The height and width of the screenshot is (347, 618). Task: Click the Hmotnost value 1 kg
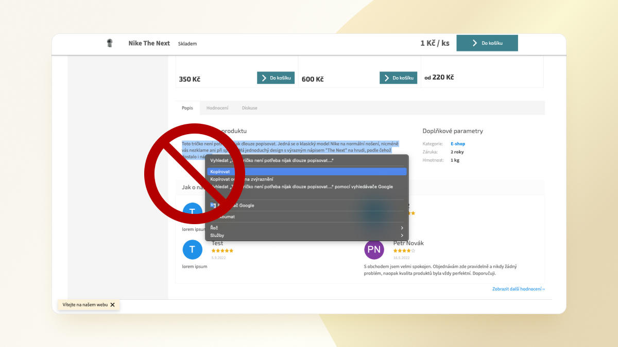(455, 160)
